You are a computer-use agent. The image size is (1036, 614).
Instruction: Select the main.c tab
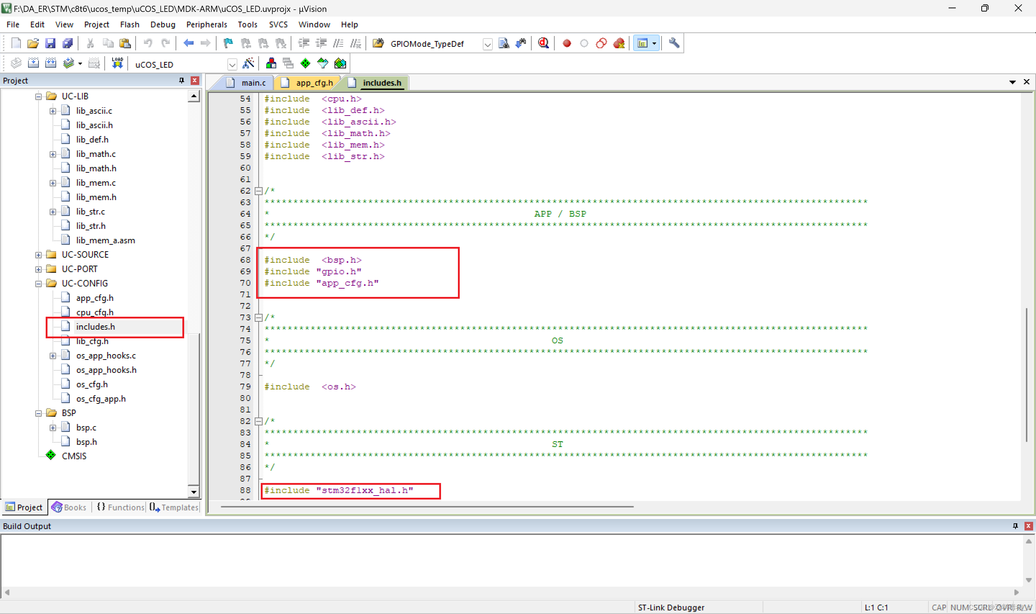(x=249, y=82)
